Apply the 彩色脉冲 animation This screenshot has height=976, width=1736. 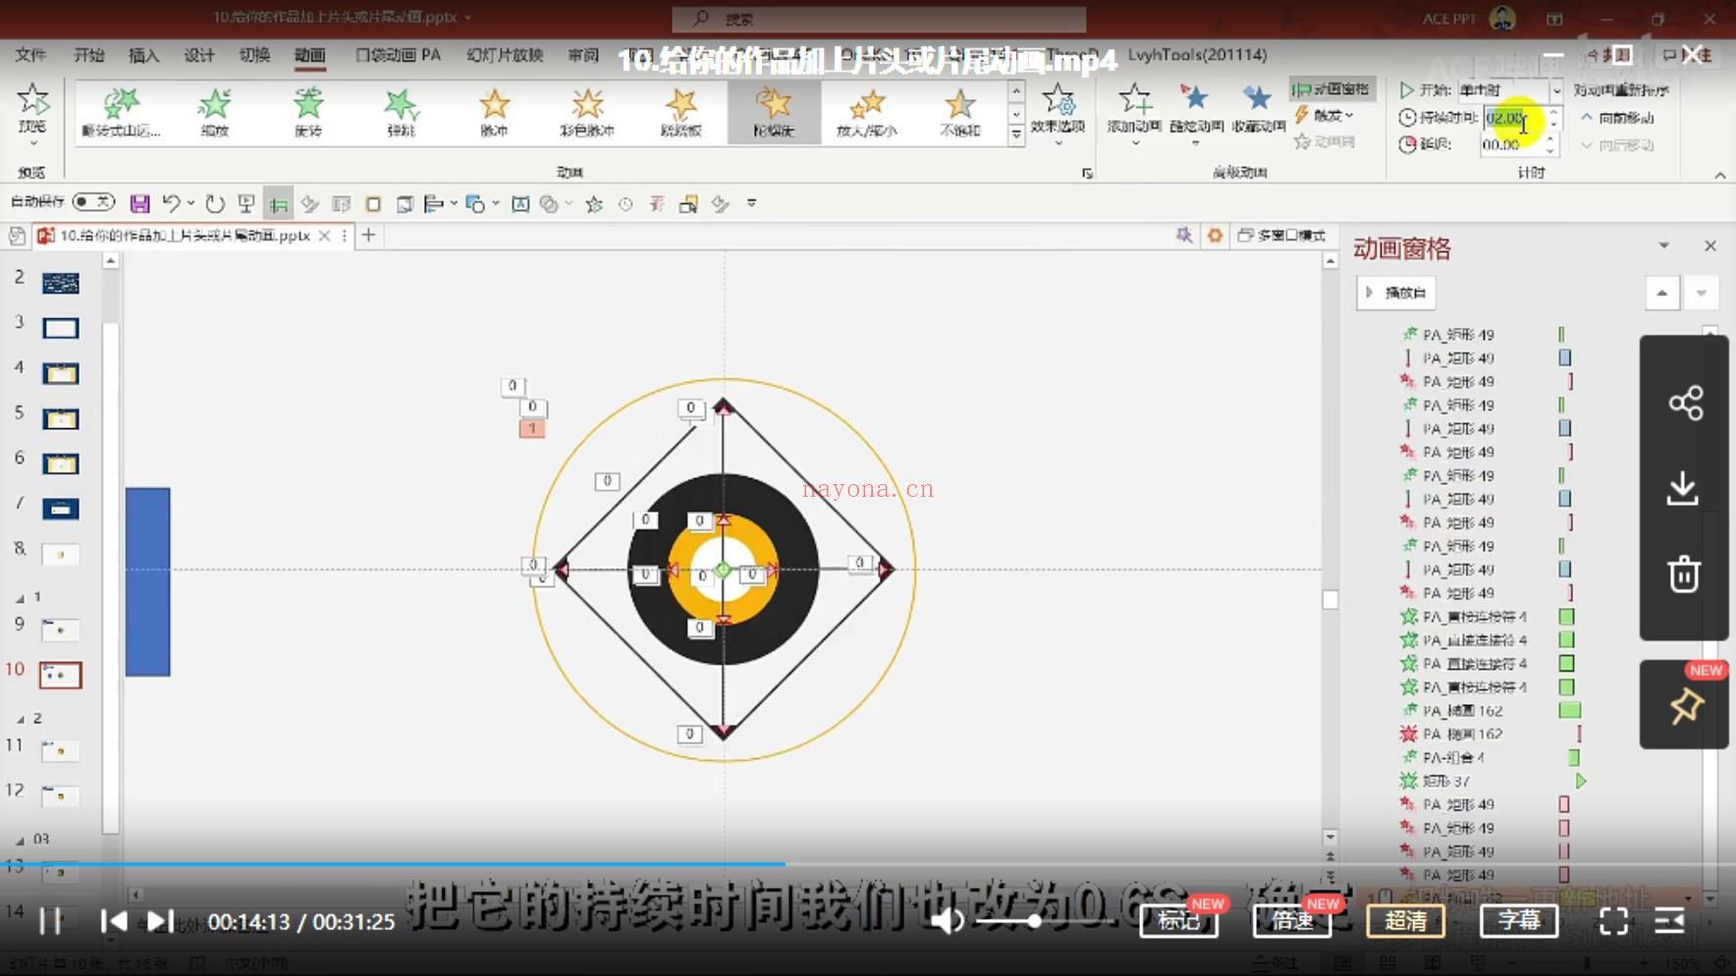click(x=587, y=112)
